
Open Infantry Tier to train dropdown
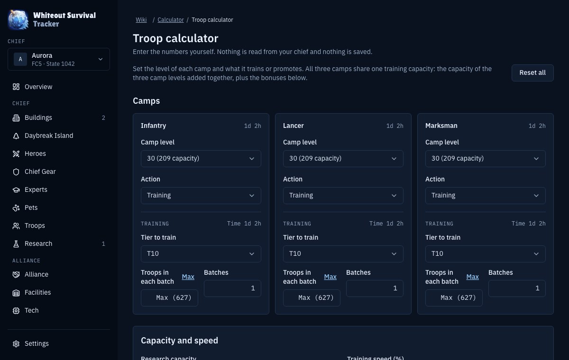pos(201,253)
